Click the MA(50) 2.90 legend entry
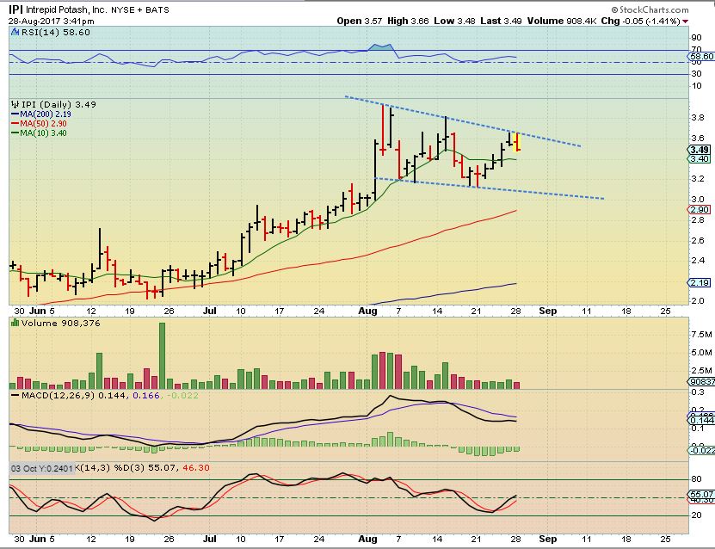This screenshot has width=715, height=549. 43,124
